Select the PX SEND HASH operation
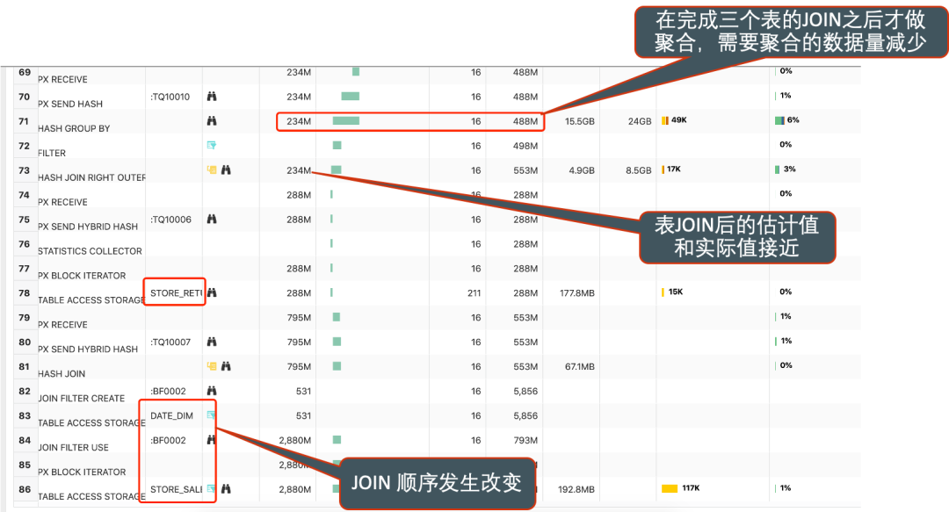This screenshot has width=949, height=512. pos(70,105)
